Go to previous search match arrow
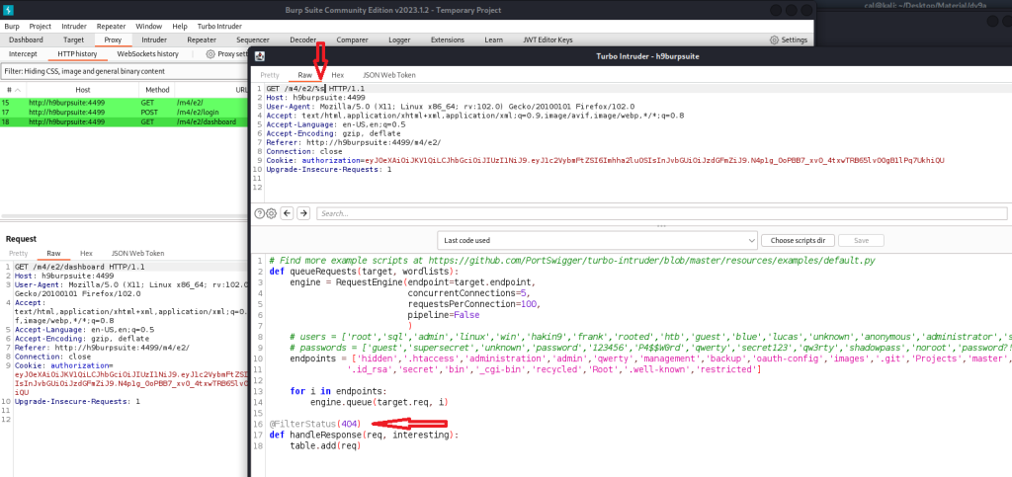The image size is (1012, 477). 288,213
